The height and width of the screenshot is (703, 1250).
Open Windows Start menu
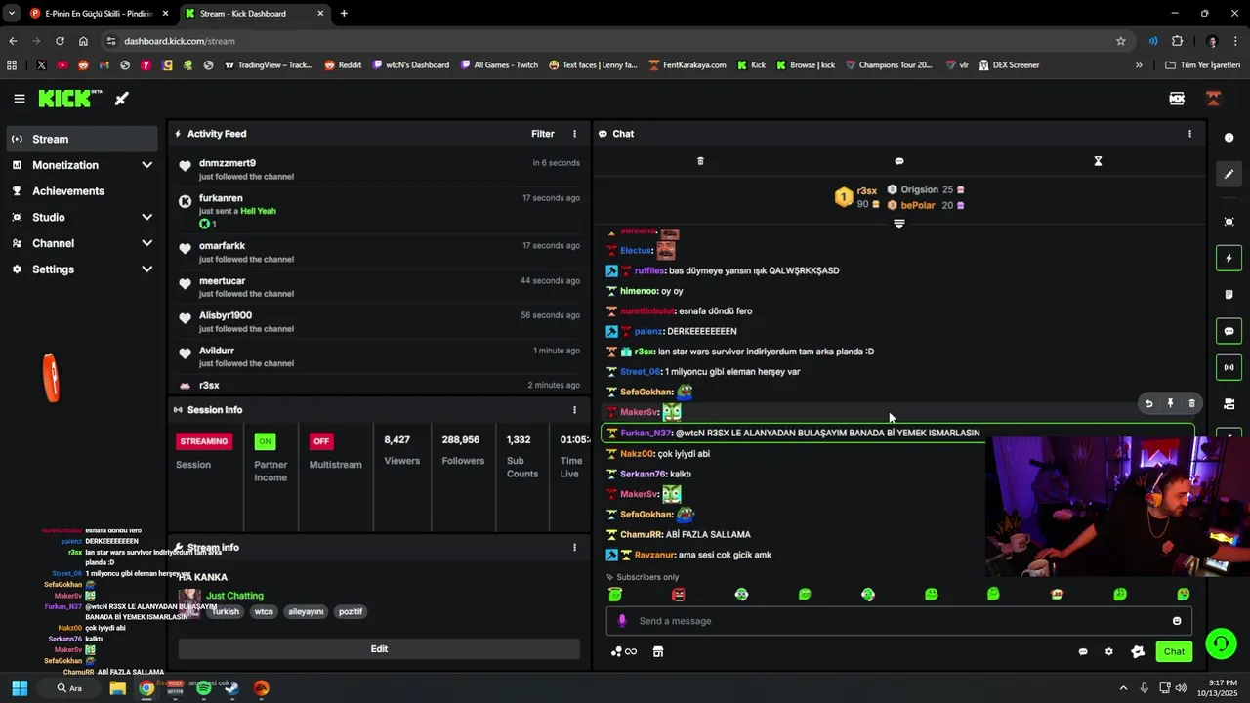20,688
